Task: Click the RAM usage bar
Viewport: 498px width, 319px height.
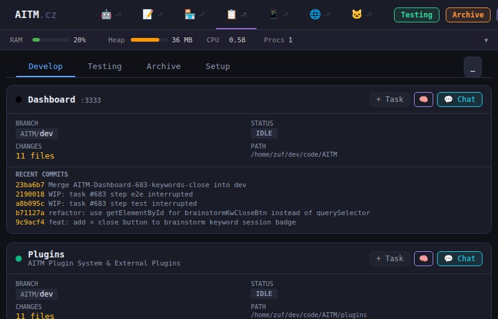Action: (51, 40)
